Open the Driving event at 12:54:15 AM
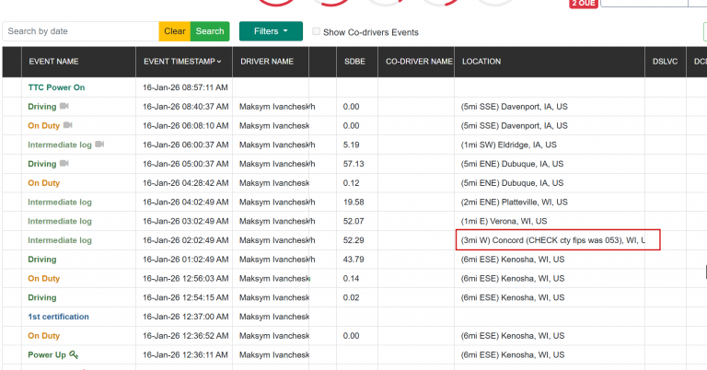 (42, 297)
